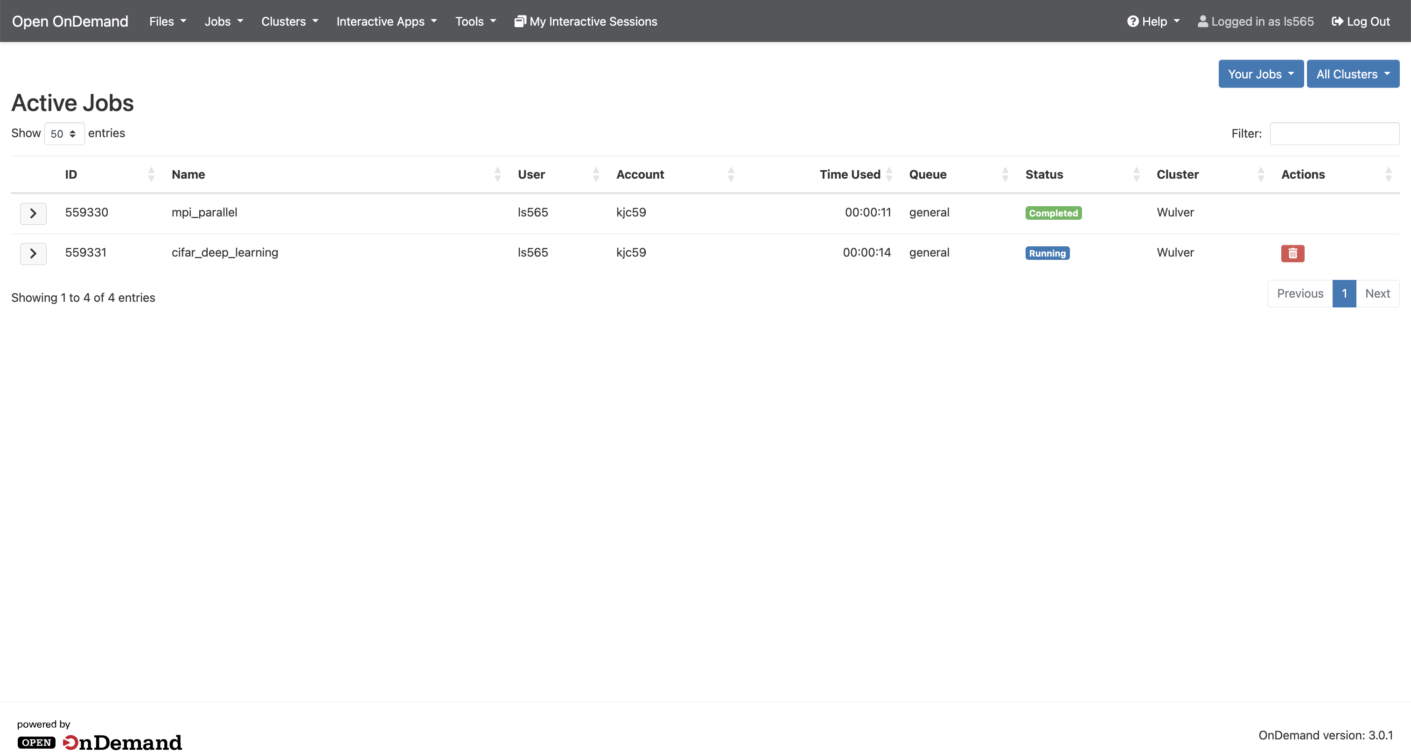Click the powered by OnDemand logo

pos(99,736)
